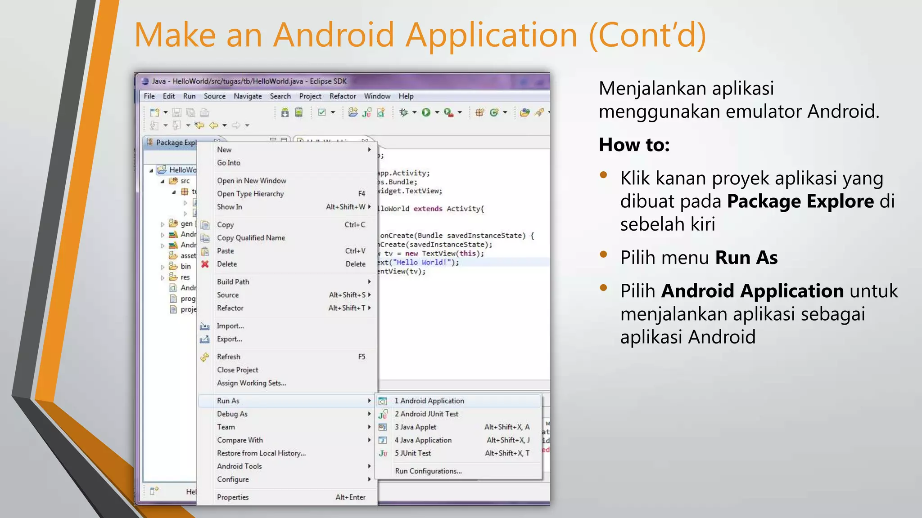922x518 pixels.
Task: Click the New Java Package toolbar icon
Action: 479,112
